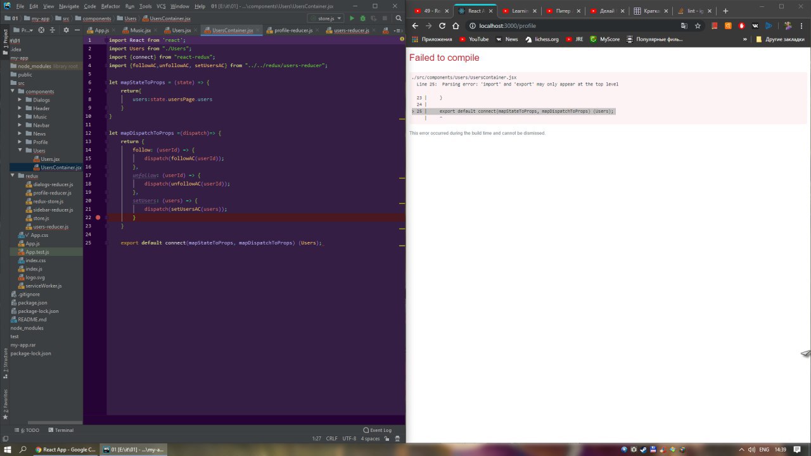Open a new Chrome tab
This screenshot has width=811, height=456.
click(x=725, y=11)
